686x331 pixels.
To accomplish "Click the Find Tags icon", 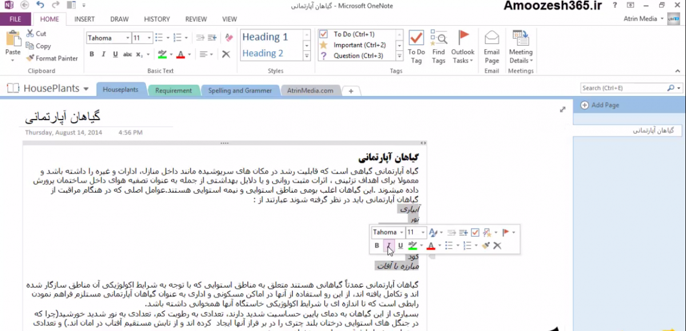I will (x=438, y=47).
